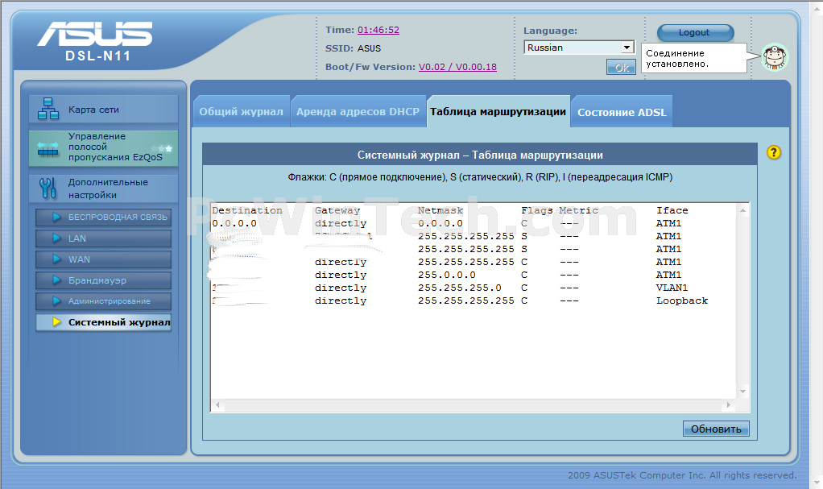Open Дополнительные настройки menu
This screenshot has height=489, width=823.
pyautogui.click(x=103, y=188)
